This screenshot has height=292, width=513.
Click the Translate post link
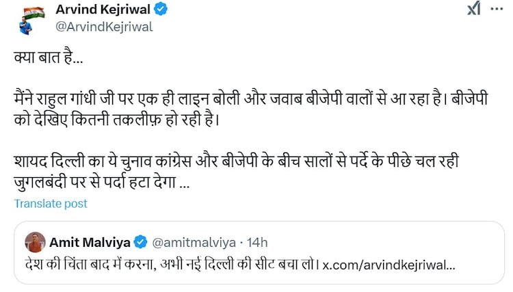[x=51, y=204]
